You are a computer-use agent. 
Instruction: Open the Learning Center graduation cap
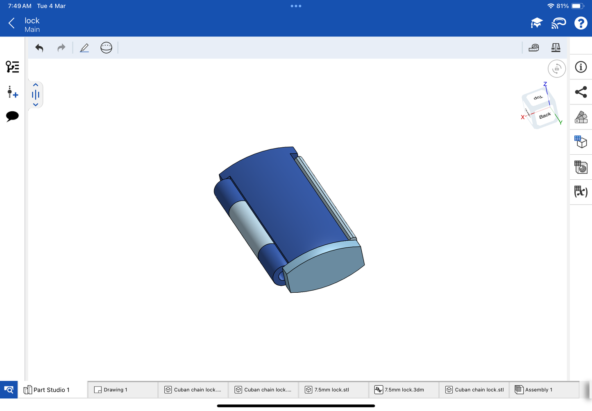(x=536, y=23)
